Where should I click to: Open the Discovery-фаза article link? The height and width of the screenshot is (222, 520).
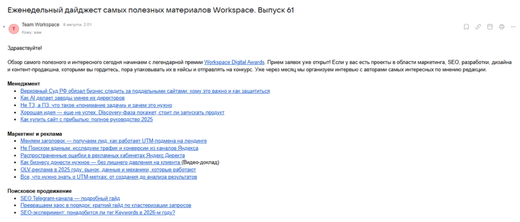click(122, 113)
